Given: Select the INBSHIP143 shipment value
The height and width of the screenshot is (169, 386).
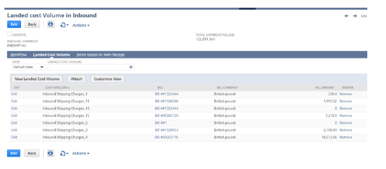Looking at the screenshot, I should (x=17, y=45).
